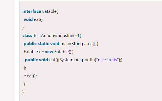Viewport: 162px width, 101px height.
Task: Click the 'new' keyword
Action: (49, 52)
